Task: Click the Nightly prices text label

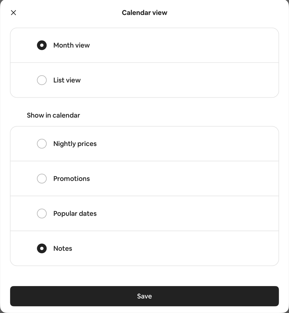Action: point(75,144)
